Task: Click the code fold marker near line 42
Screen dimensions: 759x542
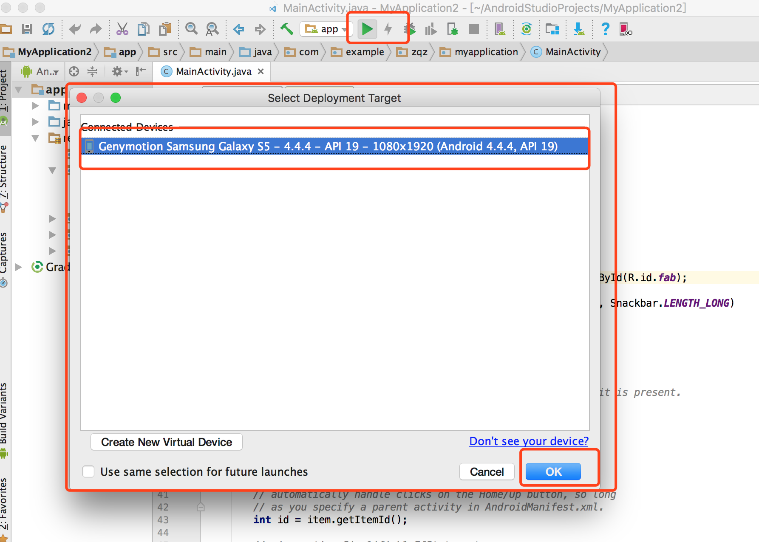Action: (201, 507)
